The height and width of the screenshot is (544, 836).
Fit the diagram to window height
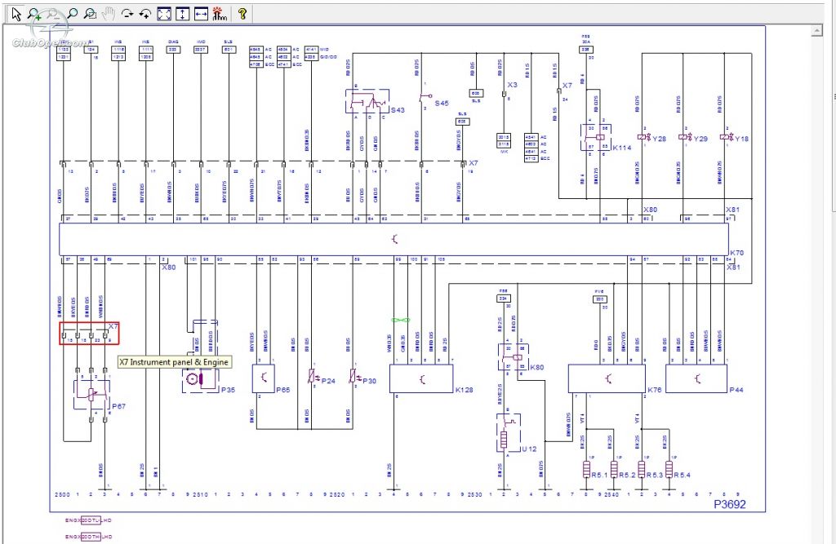(182, 14)
